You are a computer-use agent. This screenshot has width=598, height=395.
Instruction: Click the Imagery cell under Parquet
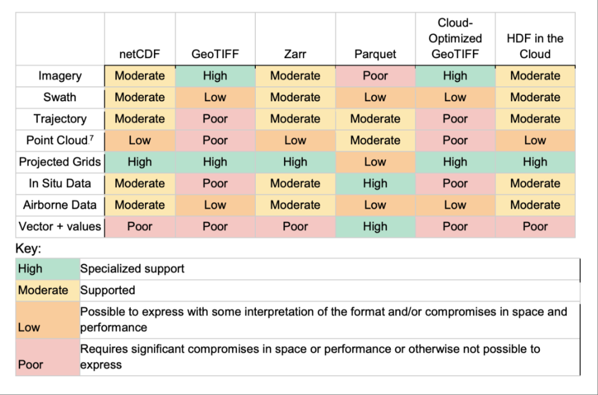click(375, 76)
